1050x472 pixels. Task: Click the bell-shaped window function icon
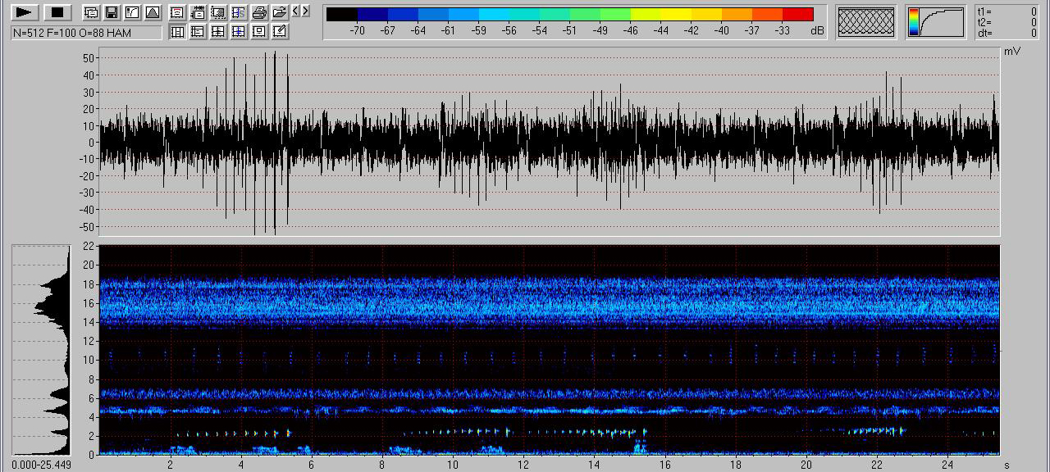152,12
